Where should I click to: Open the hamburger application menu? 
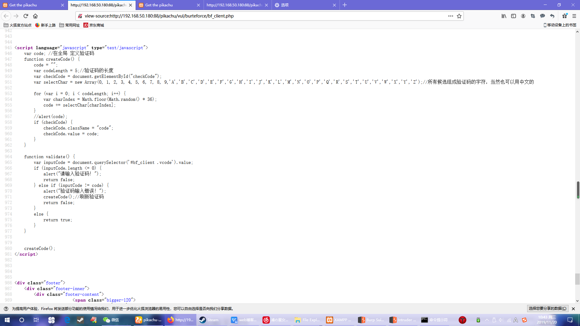coord(574,16)
